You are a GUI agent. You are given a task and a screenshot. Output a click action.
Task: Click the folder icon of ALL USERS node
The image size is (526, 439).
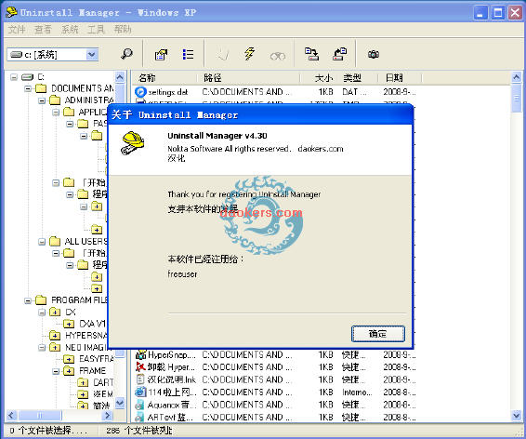pyautogui.click(x=55, y=241)
